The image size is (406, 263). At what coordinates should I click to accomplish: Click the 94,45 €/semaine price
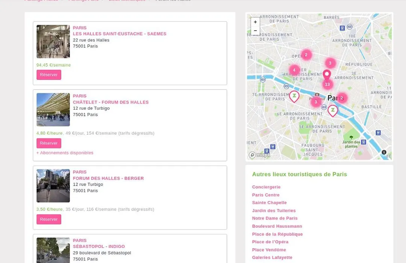click(x=54, y=65)
